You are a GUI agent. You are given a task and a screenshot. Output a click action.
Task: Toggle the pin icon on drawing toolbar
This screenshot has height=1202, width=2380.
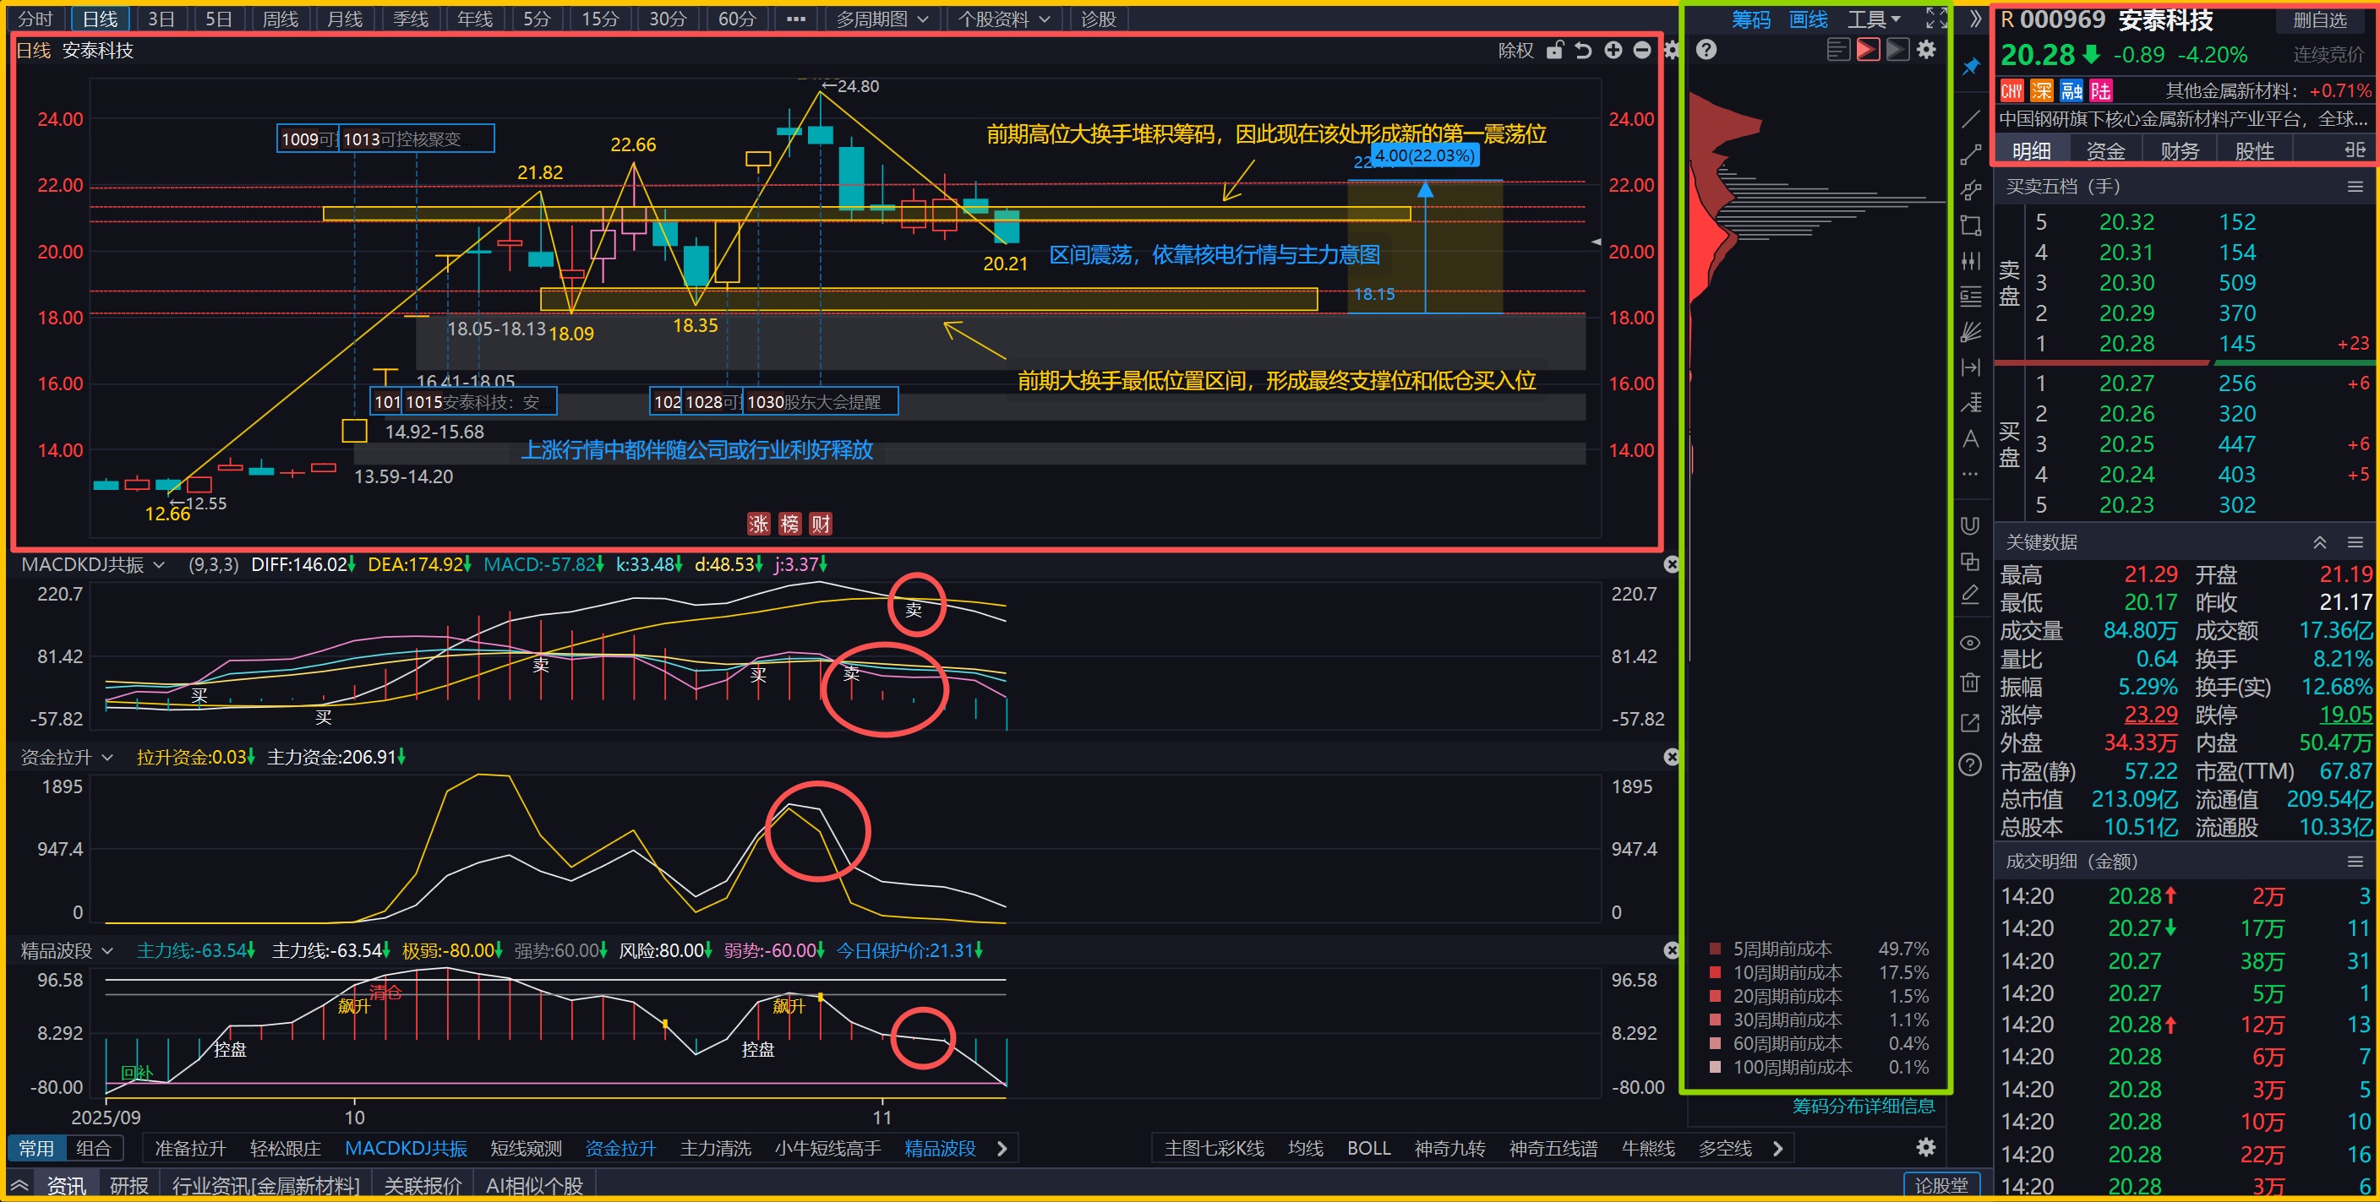coord(1970,67)
